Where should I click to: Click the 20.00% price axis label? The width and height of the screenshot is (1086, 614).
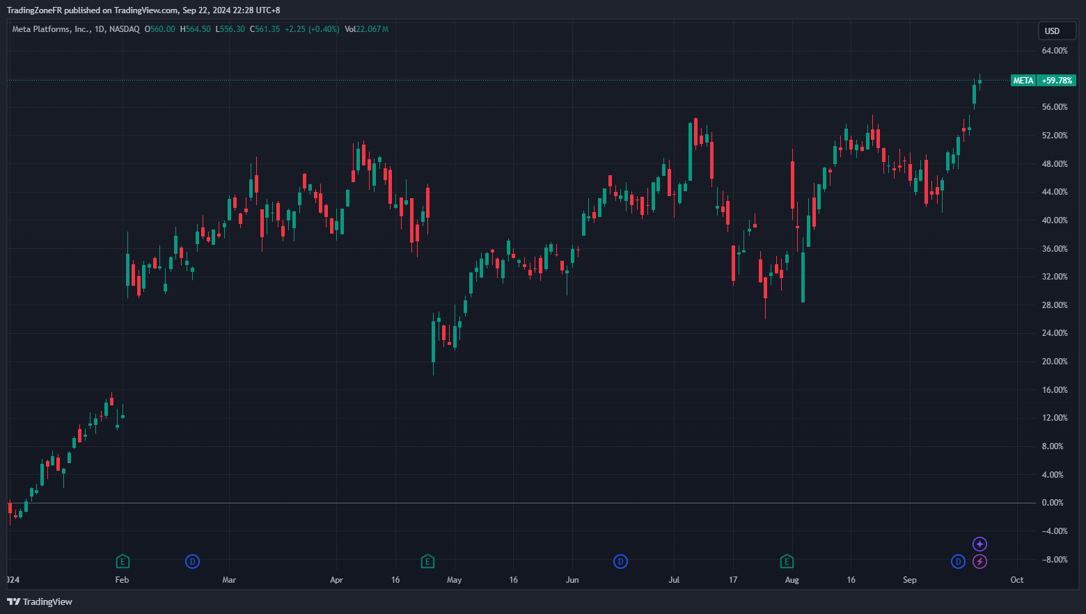[1055, 362]
